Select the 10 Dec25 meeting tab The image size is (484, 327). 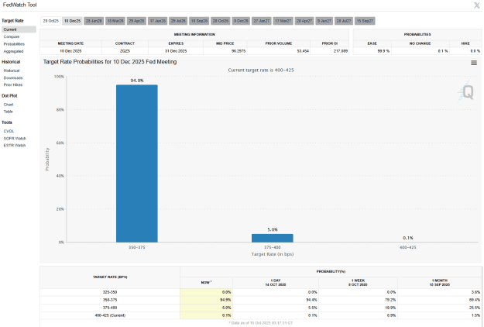tap(72, 21)
